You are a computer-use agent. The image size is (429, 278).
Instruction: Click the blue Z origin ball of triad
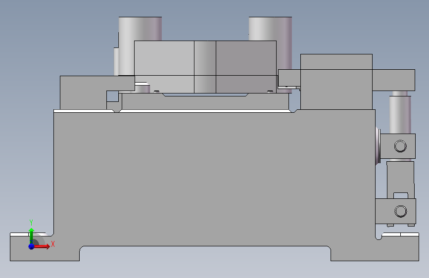[x=32, y=246]
